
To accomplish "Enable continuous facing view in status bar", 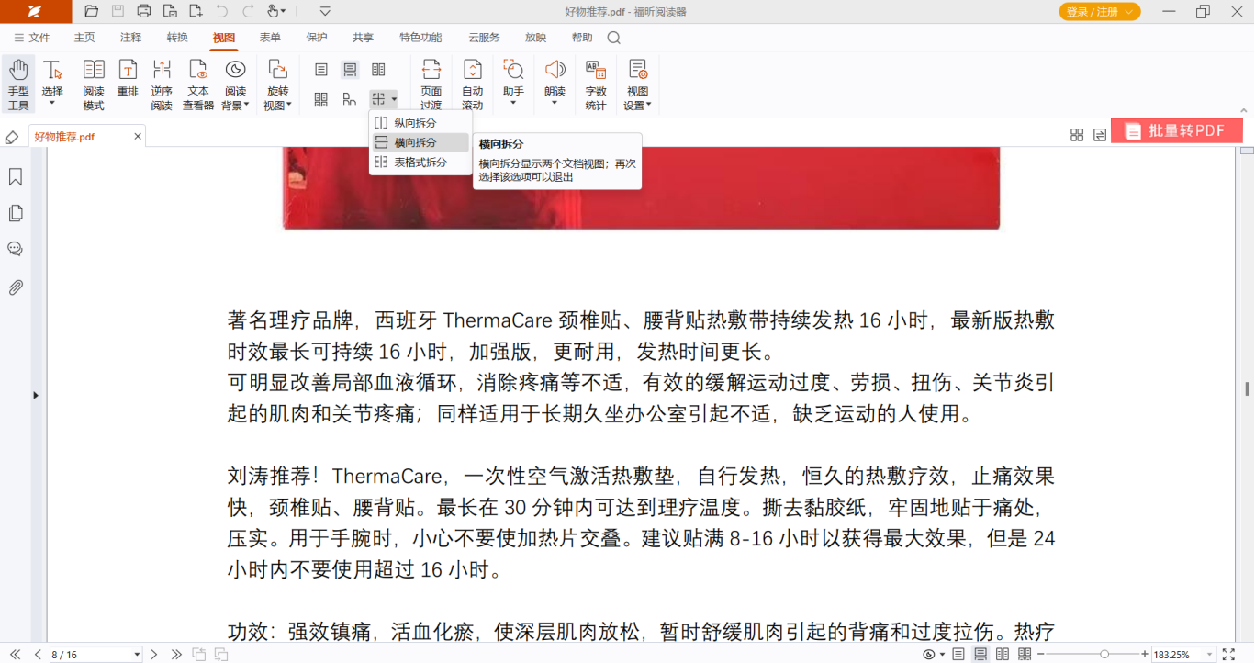I will [1025, 654].
